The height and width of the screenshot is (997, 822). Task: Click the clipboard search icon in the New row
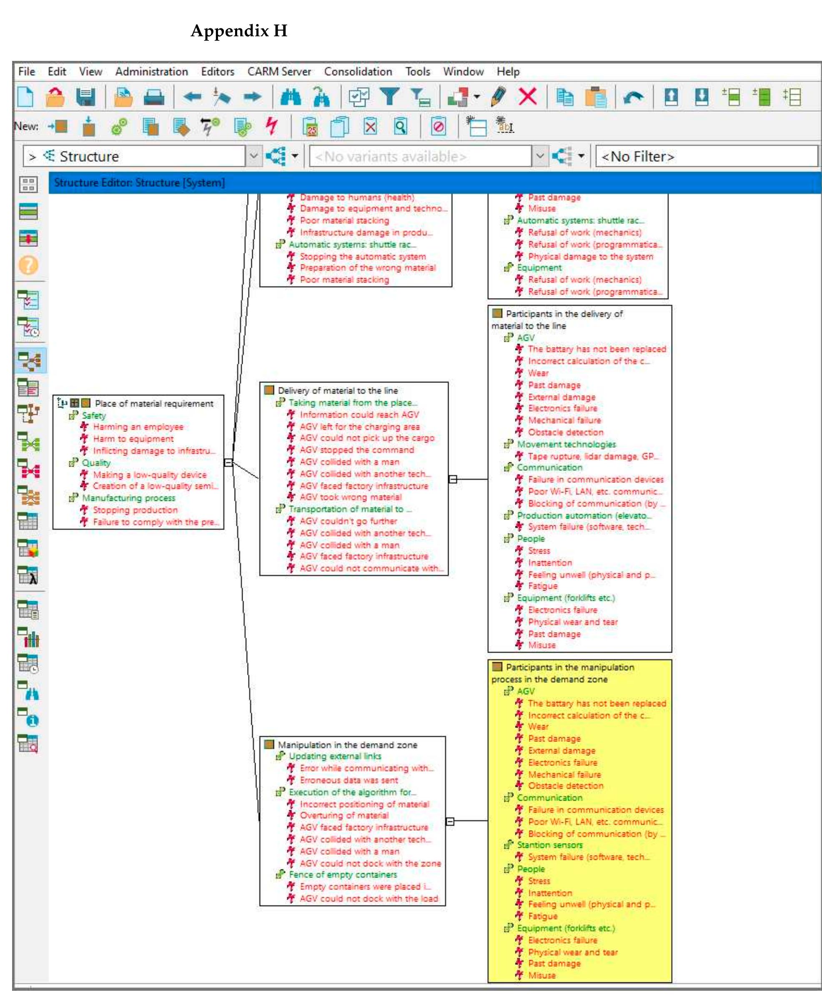[400, 127]
